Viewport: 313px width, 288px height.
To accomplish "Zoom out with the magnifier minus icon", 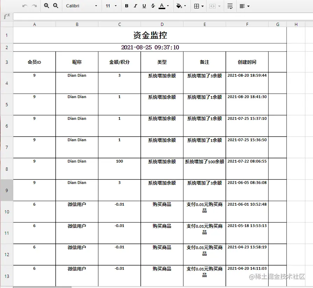I will point(56,6).
